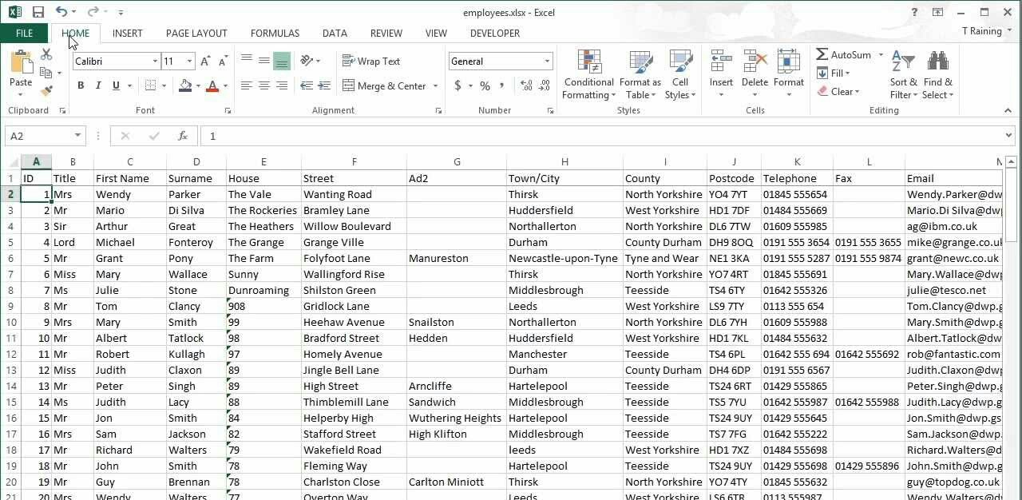Screen dimensions: 1022x500
Task: Switch to the FORMULAS ribbon tab
Action: 275,33
